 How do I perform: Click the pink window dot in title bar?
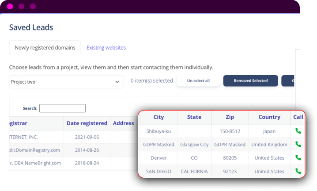click(10, 7)
